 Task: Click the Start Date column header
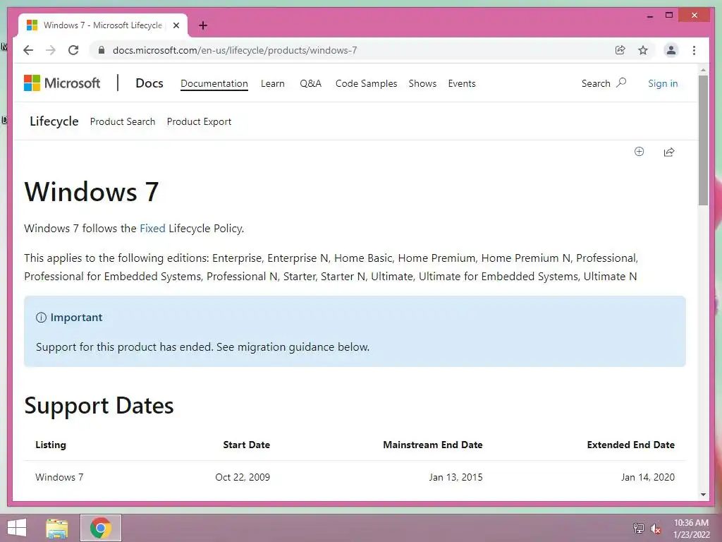246,445
